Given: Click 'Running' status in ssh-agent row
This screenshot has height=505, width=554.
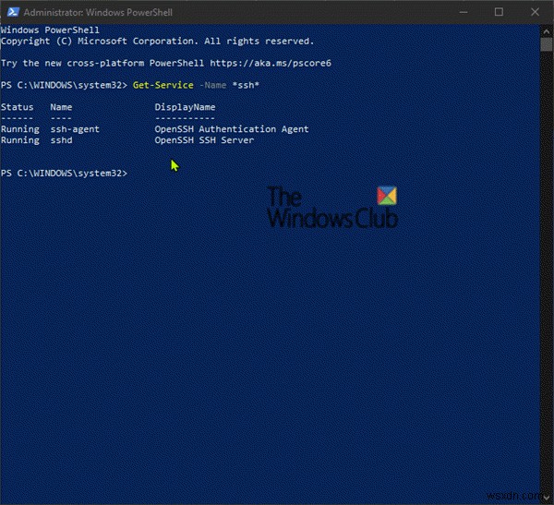Looking at the screenshot, I should point(20,129).
